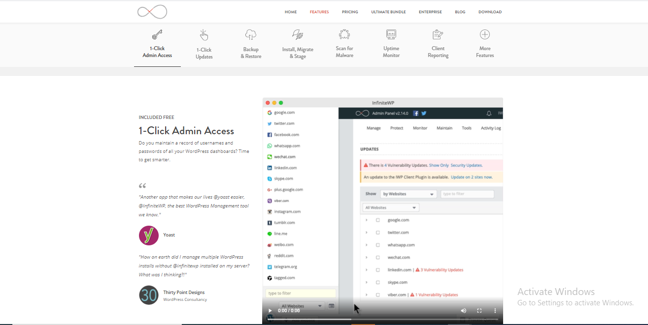The width and height of the screenshot is (648, 325).
Task: Open the More Features plus icon
Action: click(485, 34)
